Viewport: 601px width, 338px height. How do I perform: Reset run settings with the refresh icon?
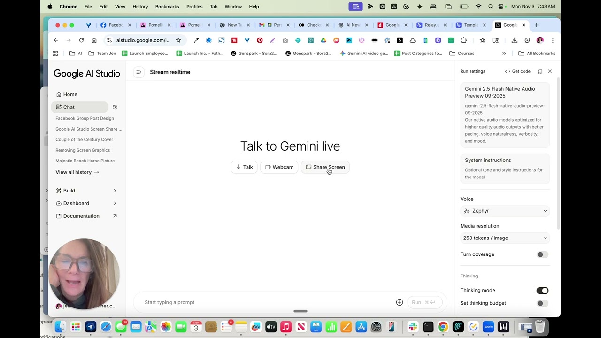[x=540, y=71]
